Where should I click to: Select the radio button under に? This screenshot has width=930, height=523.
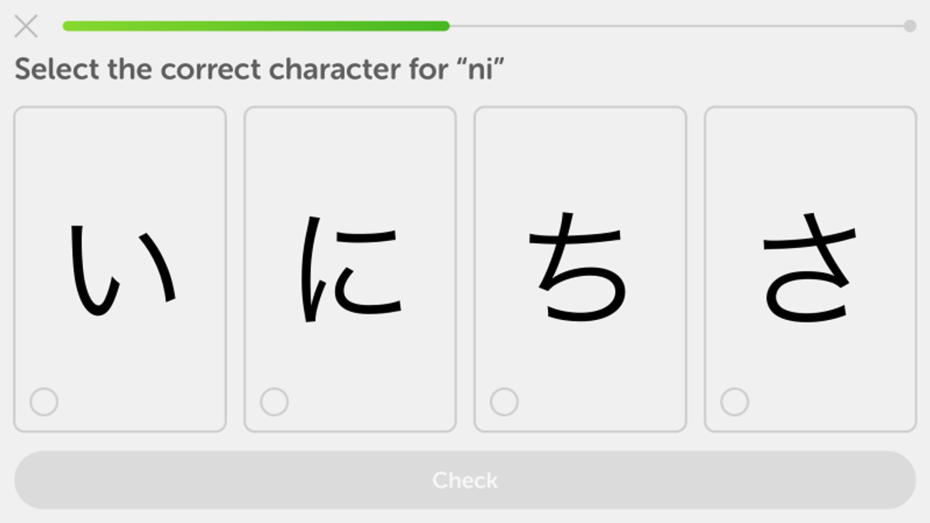coord(274,402)
